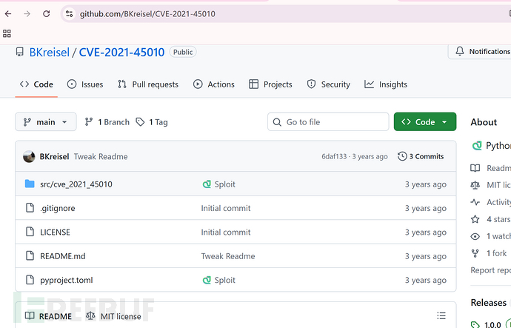View the Security tab
Screen dimensions: 511x328
[329, 84]
